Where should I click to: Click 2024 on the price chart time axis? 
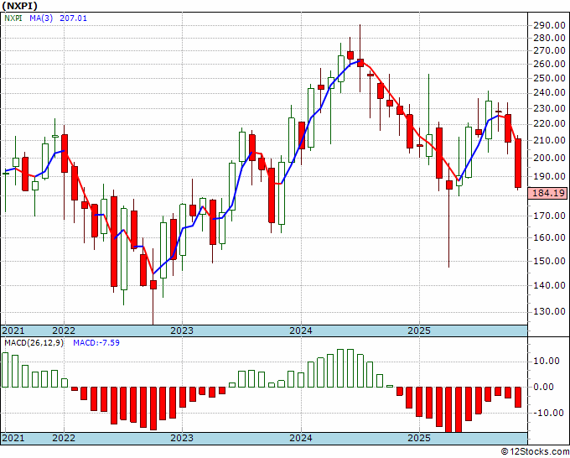[x=301, y=330]
